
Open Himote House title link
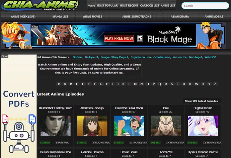click(x=129, y=152)
